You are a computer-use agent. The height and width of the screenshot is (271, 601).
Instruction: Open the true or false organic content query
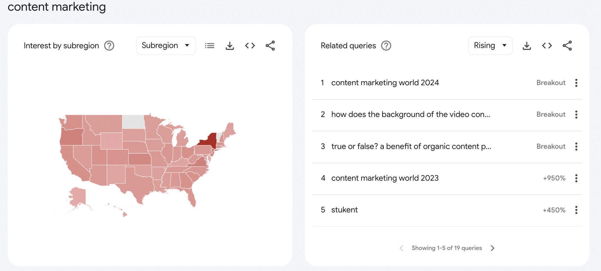[411, 146]
